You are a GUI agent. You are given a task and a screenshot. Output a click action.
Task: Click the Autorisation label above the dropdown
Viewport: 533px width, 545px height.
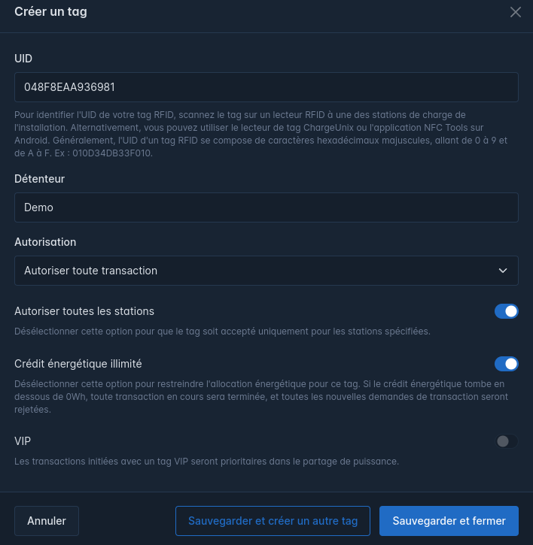pyautogui.click(x=45, y=242)
